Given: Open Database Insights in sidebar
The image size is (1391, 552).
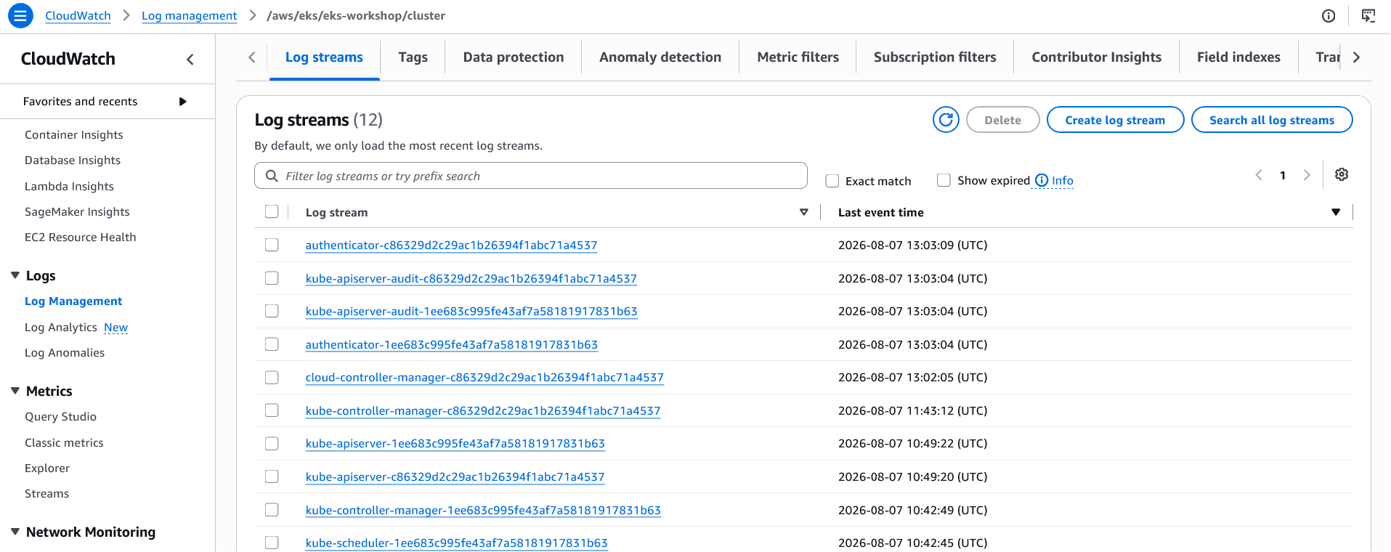Looking at the screenshot, I should (x=73, y=161).
